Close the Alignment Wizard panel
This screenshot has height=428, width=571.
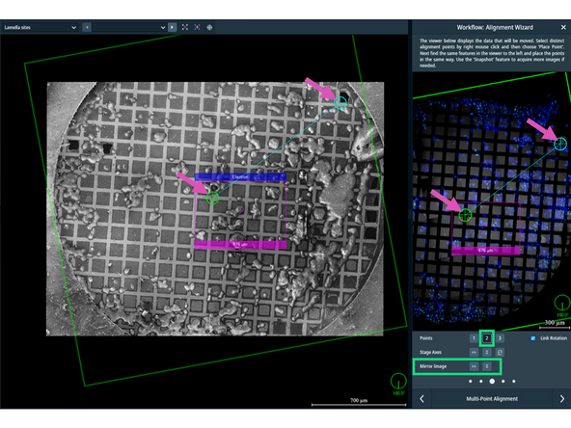tap(563, 27)
